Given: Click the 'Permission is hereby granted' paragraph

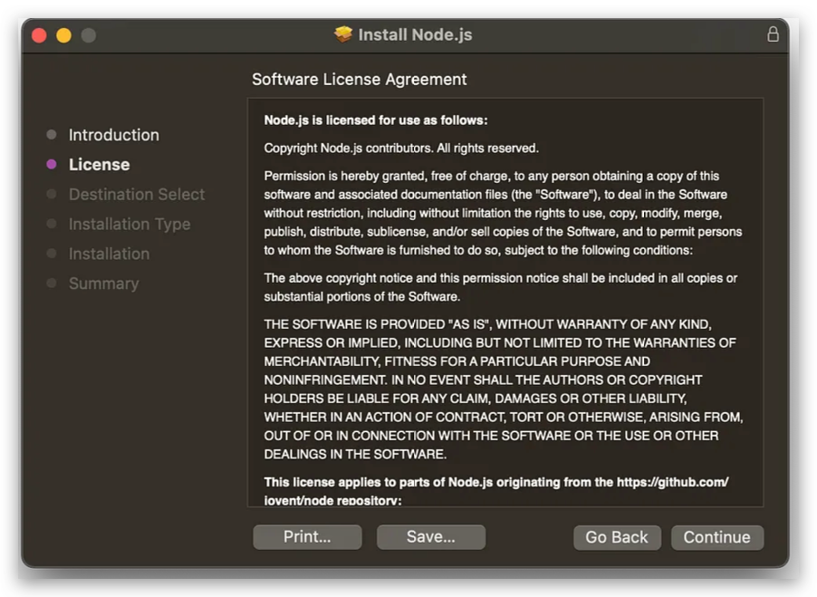Looking at the screenshot, I should point(503,213).
